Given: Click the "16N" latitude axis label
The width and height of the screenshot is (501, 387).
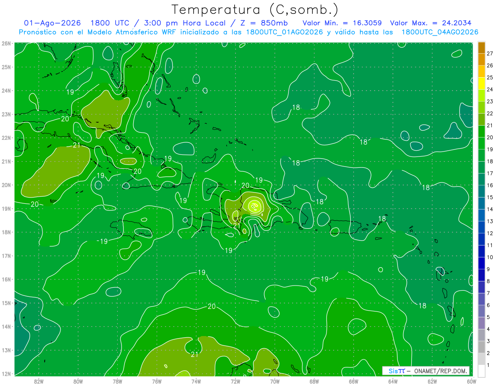Looking at the screenshot, I should (6, 279).
